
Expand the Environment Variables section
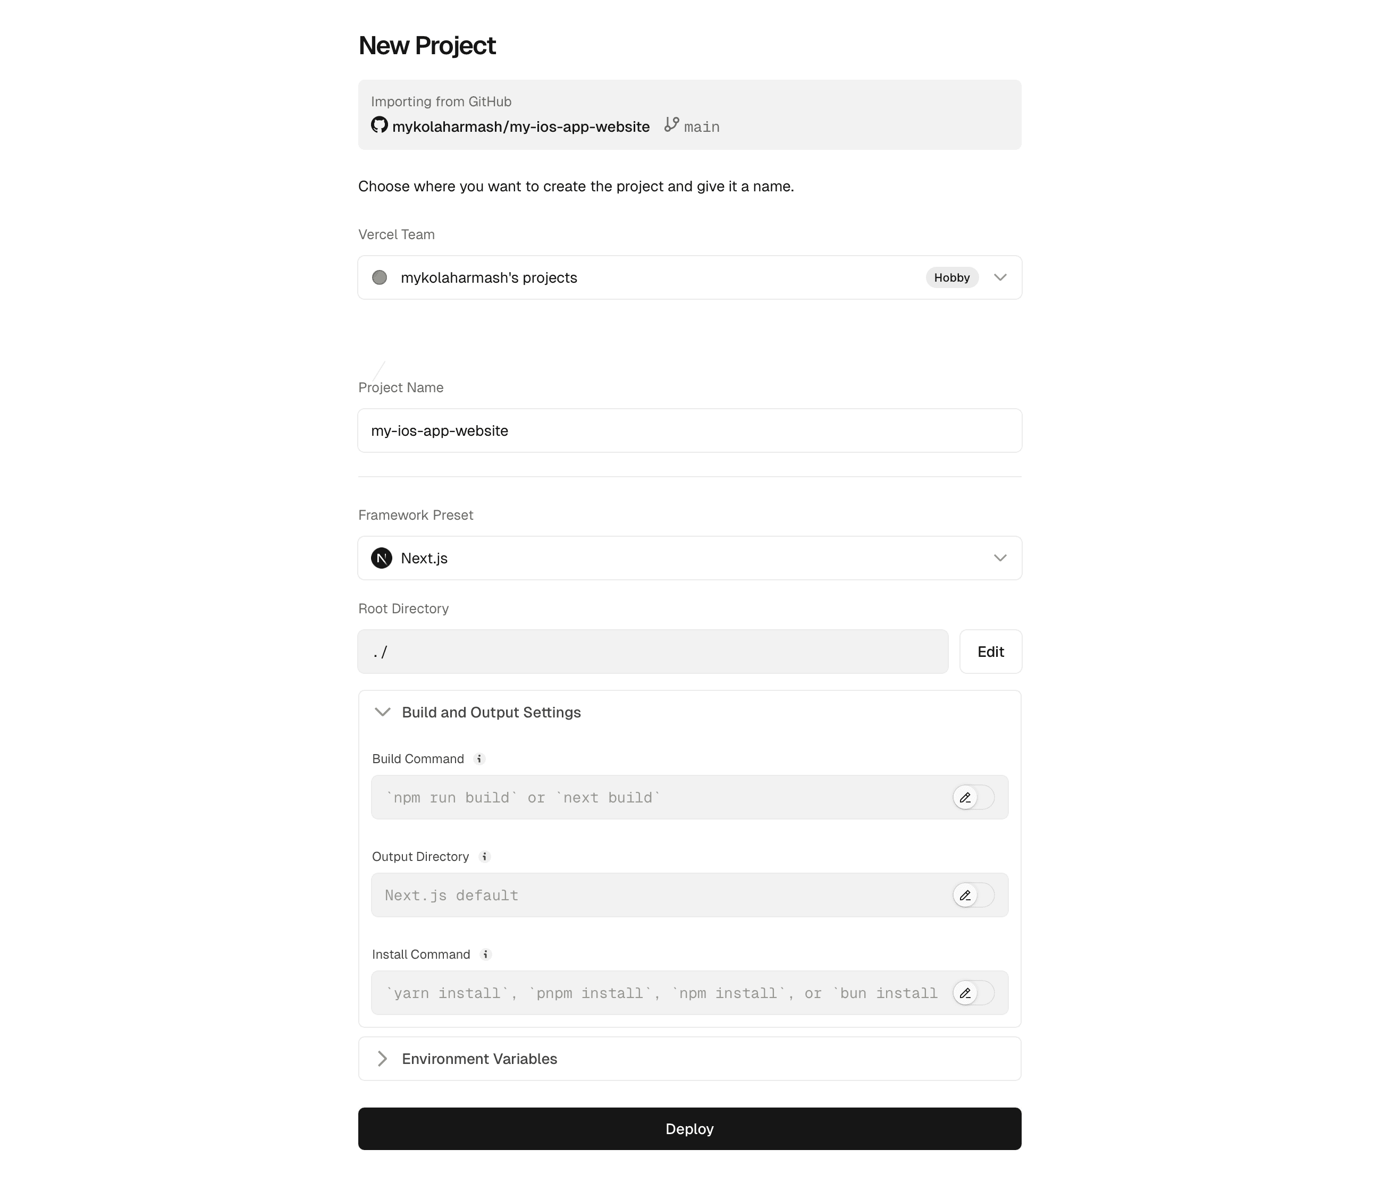click(x=382, y=1058)
